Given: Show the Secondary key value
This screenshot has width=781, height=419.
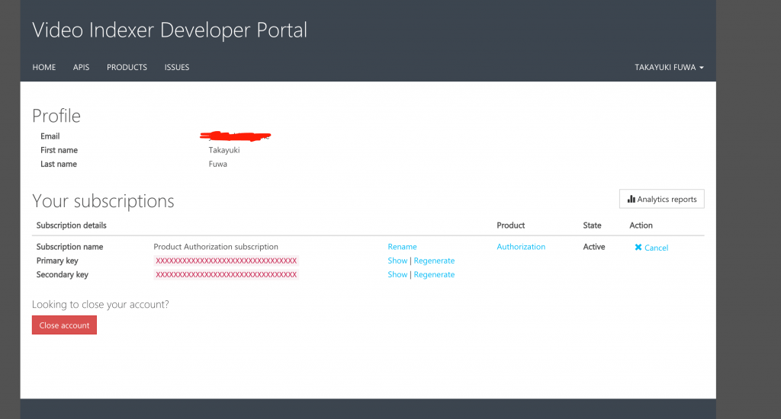Looking at the screenshot, I should tap(397, 275).
